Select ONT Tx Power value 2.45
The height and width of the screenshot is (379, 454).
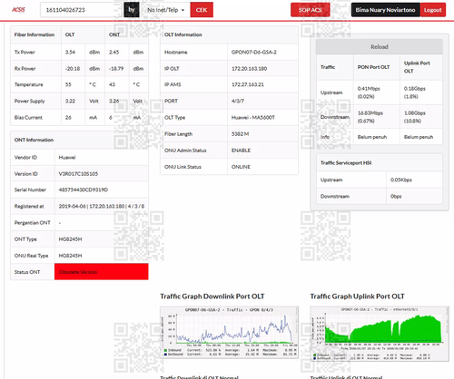point(113,52)
